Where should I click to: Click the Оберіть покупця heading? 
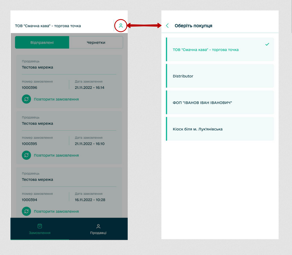point(193,26)
